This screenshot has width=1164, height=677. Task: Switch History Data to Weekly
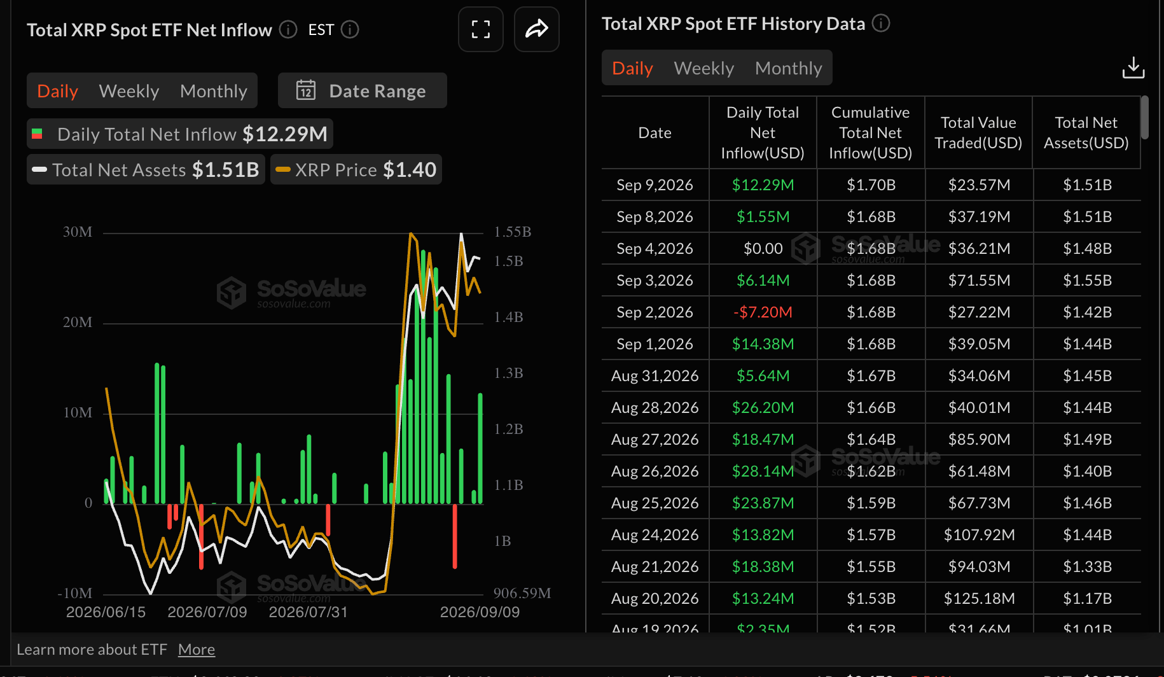click(x=704, y=68)
